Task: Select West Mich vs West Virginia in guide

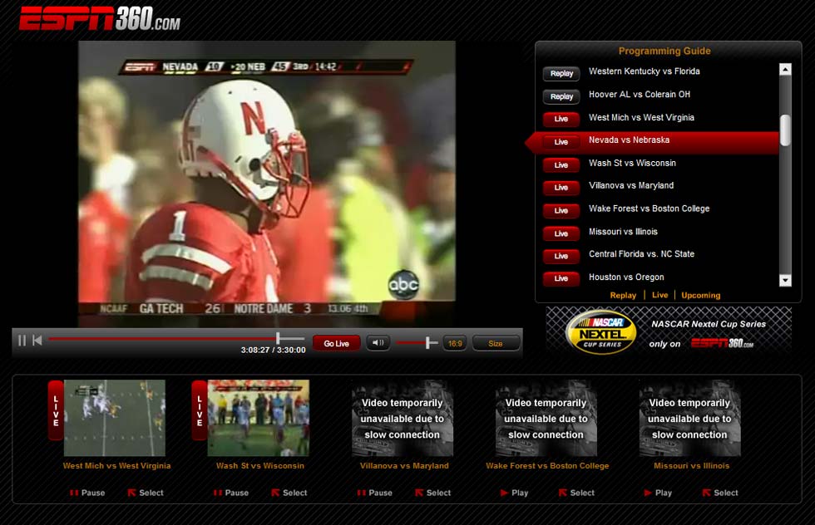Action: [x=641, y=117]
